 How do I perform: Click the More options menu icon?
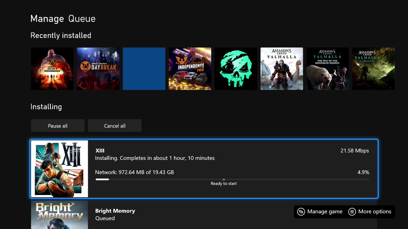coord(352,212)
